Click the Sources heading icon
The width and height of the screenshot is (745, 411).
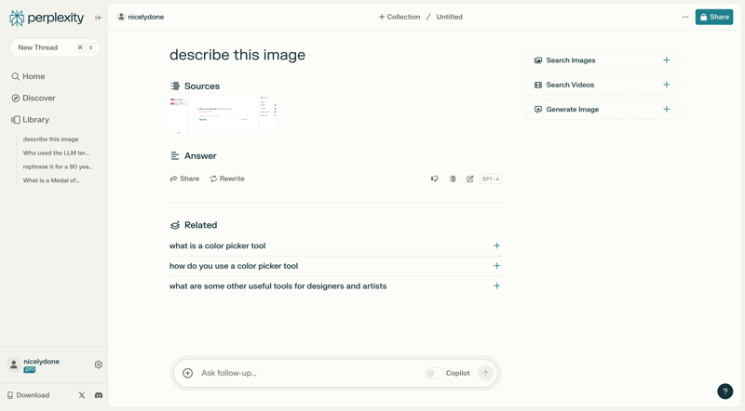point(175,86)
